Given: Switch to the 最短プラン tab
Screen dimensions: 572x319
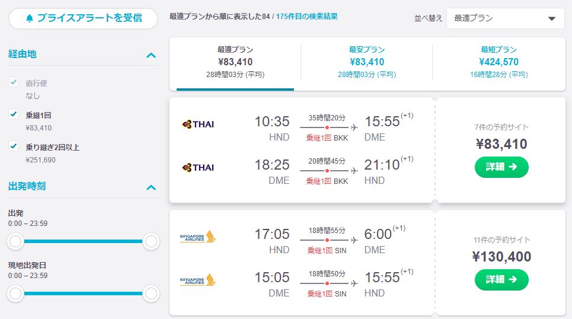Looking at the screenshot, I should [498, 62].
